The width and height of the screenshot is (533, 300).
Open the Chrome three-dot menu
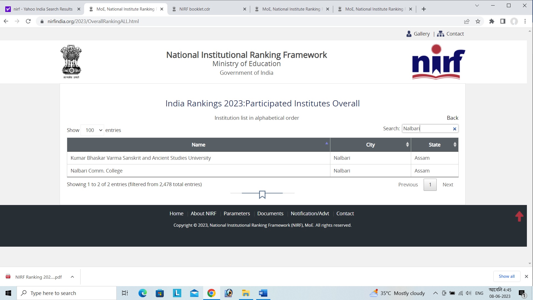coord(525,21)
